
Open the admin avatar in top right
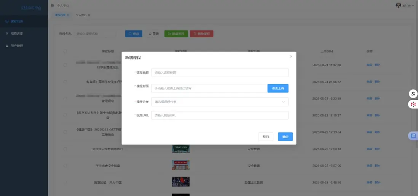[398, 5]
